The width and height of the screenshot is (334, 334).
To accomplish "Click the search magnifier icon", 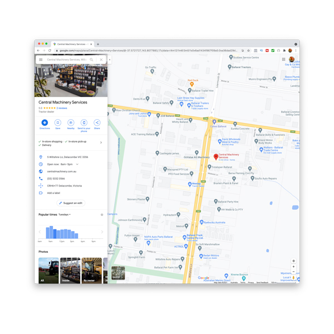I will 91,60.
